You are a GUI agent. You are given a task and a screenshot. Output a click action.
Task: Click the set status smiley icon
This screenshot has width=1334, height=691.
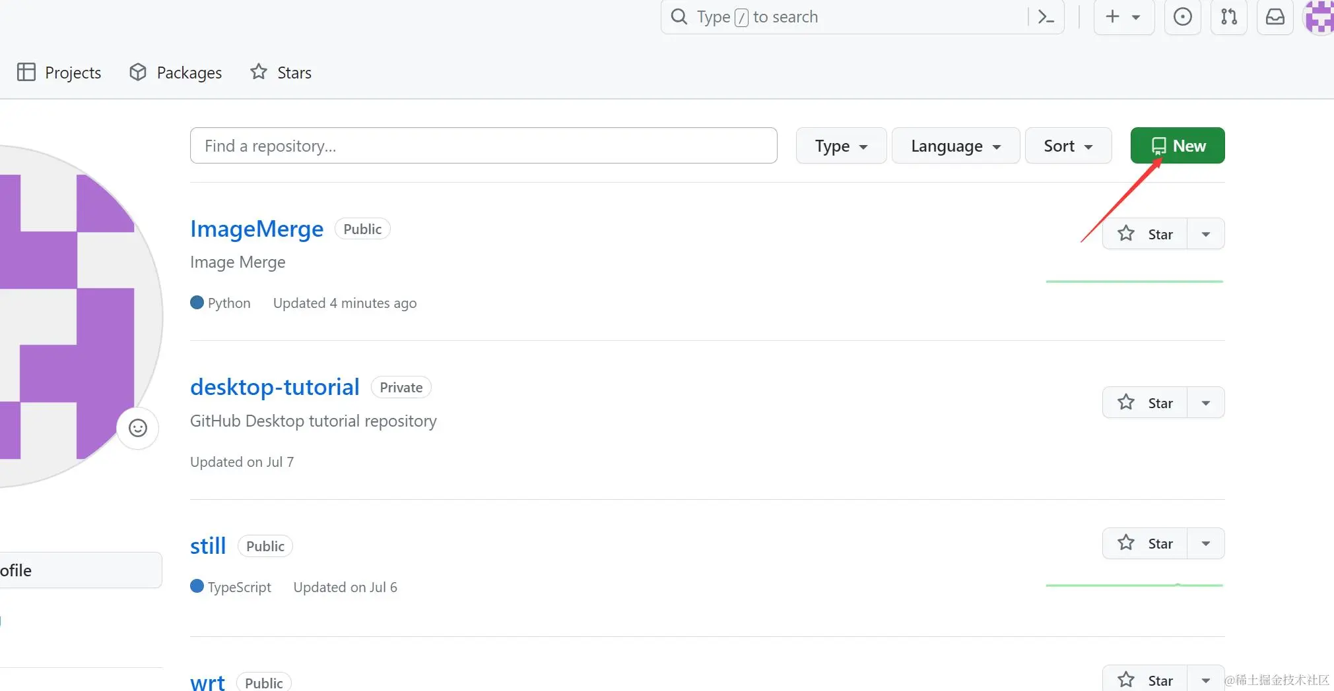coord(138,429)
